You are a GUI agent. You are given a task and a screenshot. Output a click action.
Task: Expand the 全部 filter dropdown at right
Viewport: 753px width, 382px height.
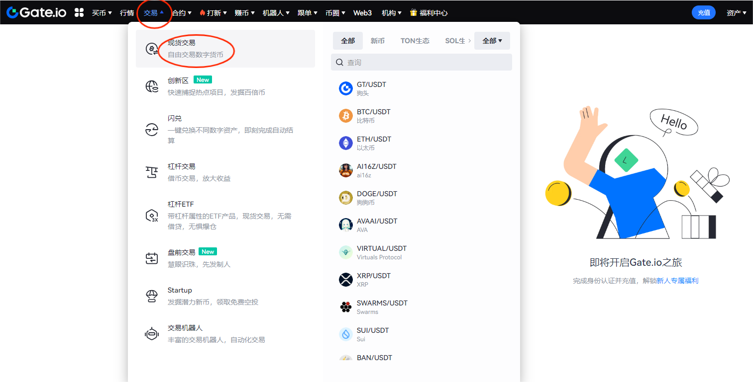pos(492,41)
